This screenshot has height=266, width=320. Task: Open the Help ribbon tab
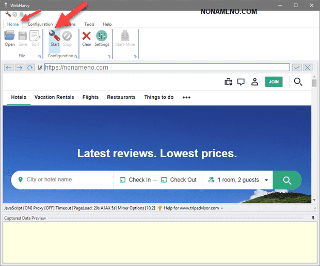point(107,24)
